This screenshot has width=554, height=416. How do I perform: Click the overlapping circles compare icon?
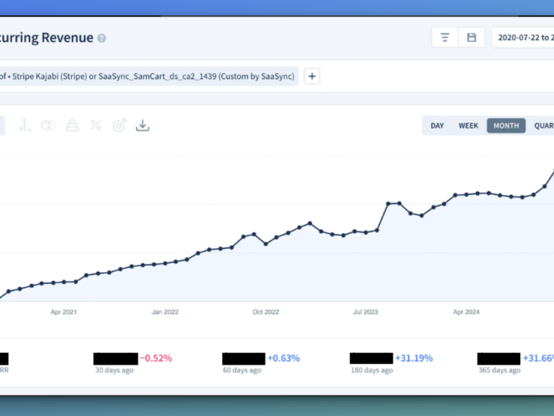point(48,126)
